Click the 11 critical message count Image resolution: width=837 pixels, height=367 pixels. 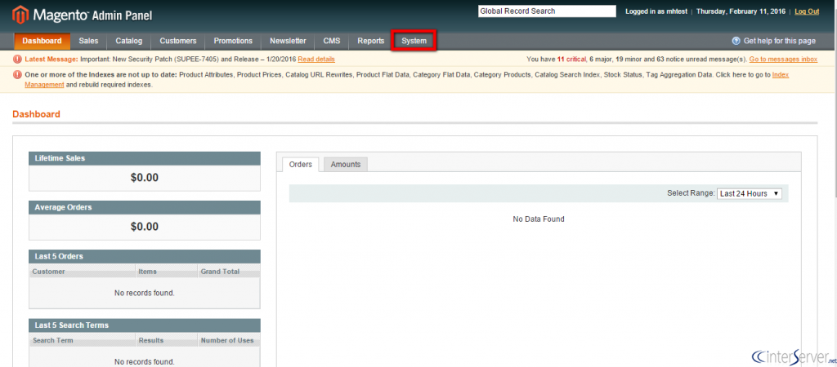(571, 59)
